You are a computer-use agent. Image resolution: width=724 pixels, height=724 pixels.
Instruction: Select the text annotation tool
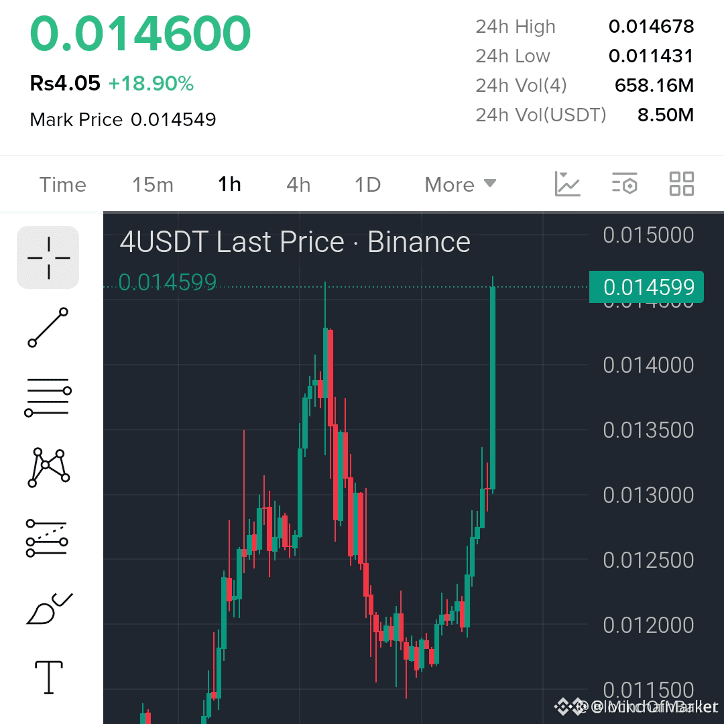point(49,677)
